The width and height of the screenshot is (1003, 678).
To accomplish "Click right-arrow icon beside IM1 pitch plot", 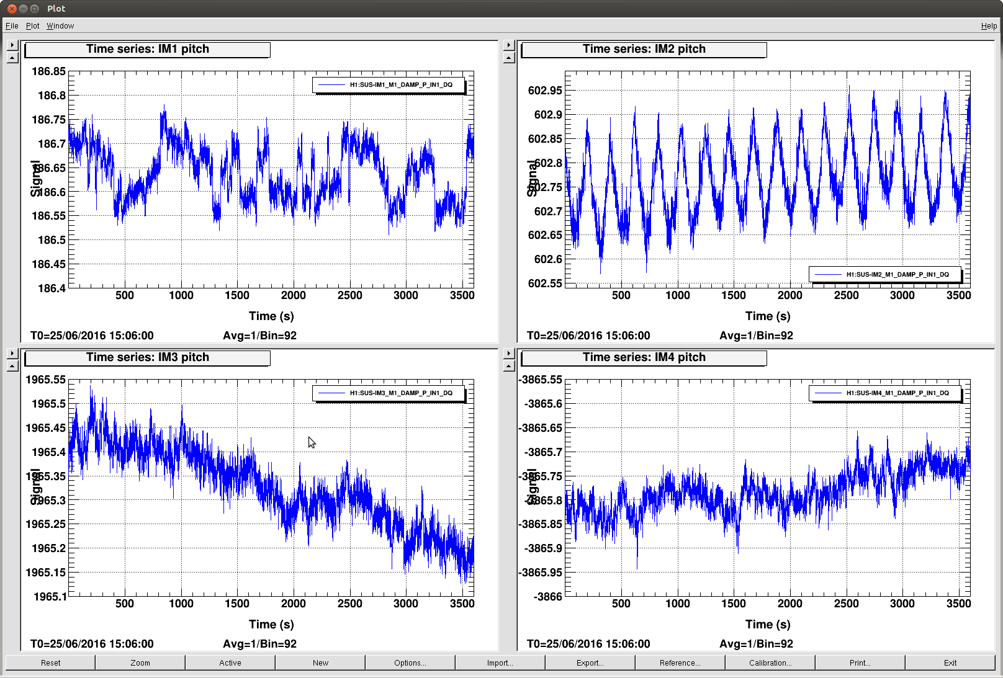I will pos(12,45).
